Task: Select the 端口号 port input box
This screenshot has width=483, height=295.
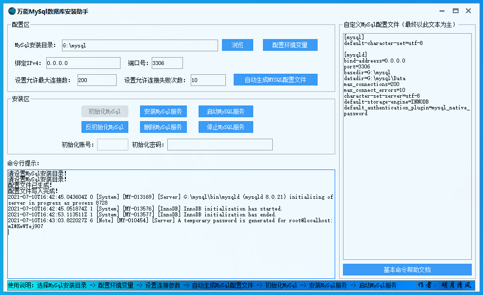Action: [167, 63]
